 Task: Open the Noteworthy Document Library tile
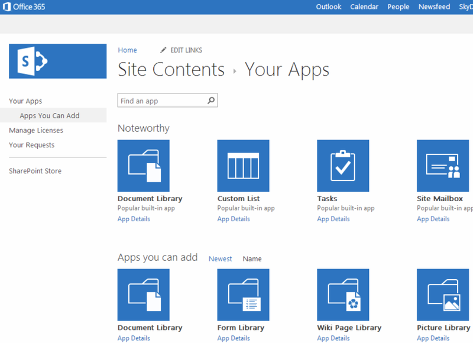coord(144,166)
